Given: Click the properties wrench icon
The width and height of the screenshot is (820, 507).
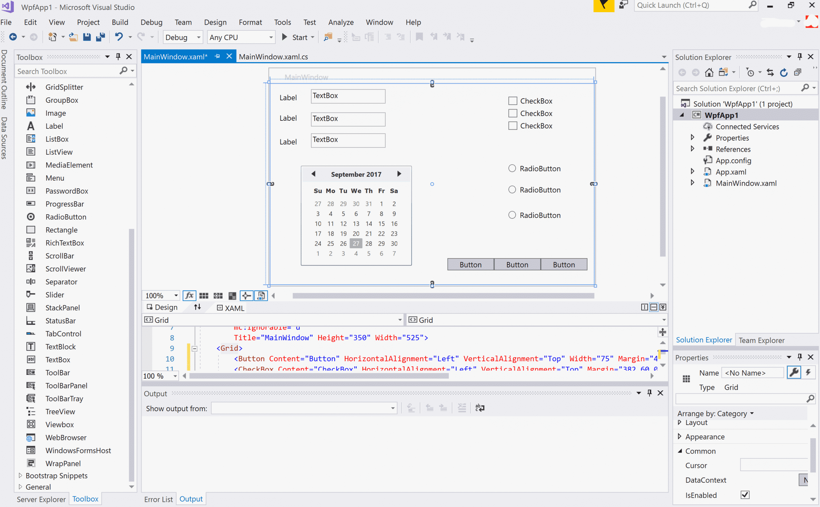Looking at the screenshot, I should pyautogui.click(x=794, y=372).
